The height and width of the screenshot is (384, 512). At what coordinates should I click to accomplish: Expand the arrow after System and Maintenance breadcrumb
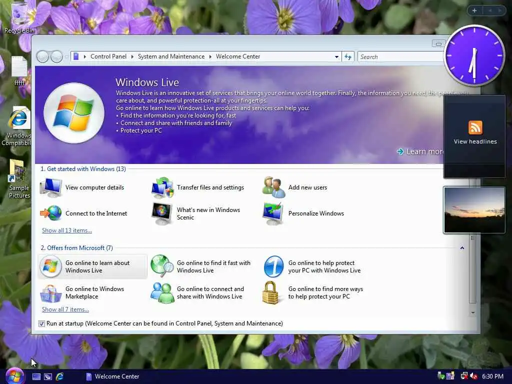210,56
